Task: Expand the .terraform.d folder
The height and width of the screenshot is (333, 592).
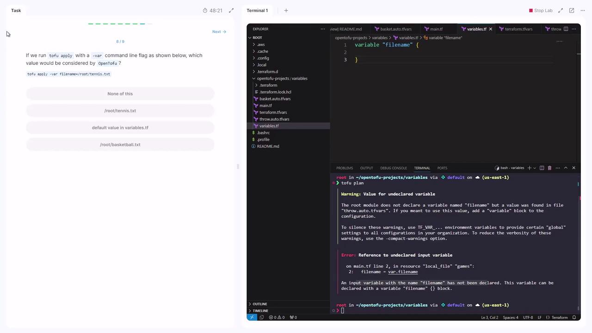Action: [x=268, y=72]
